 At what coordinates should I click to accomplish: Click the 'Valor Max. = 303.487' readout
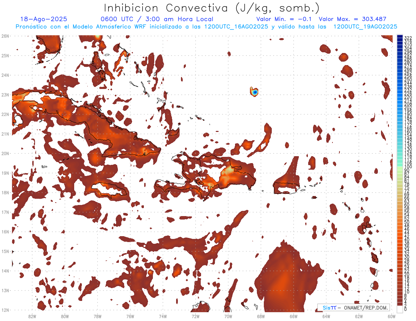point(352,19)
